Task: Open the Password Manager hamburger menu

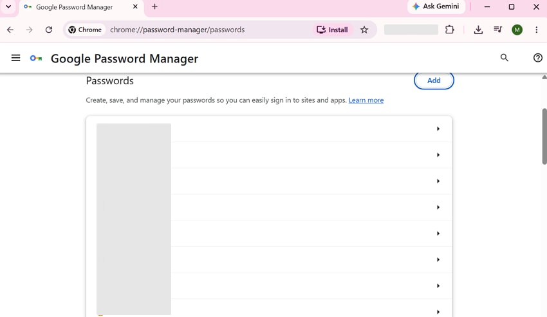Action: coord(15,58)
